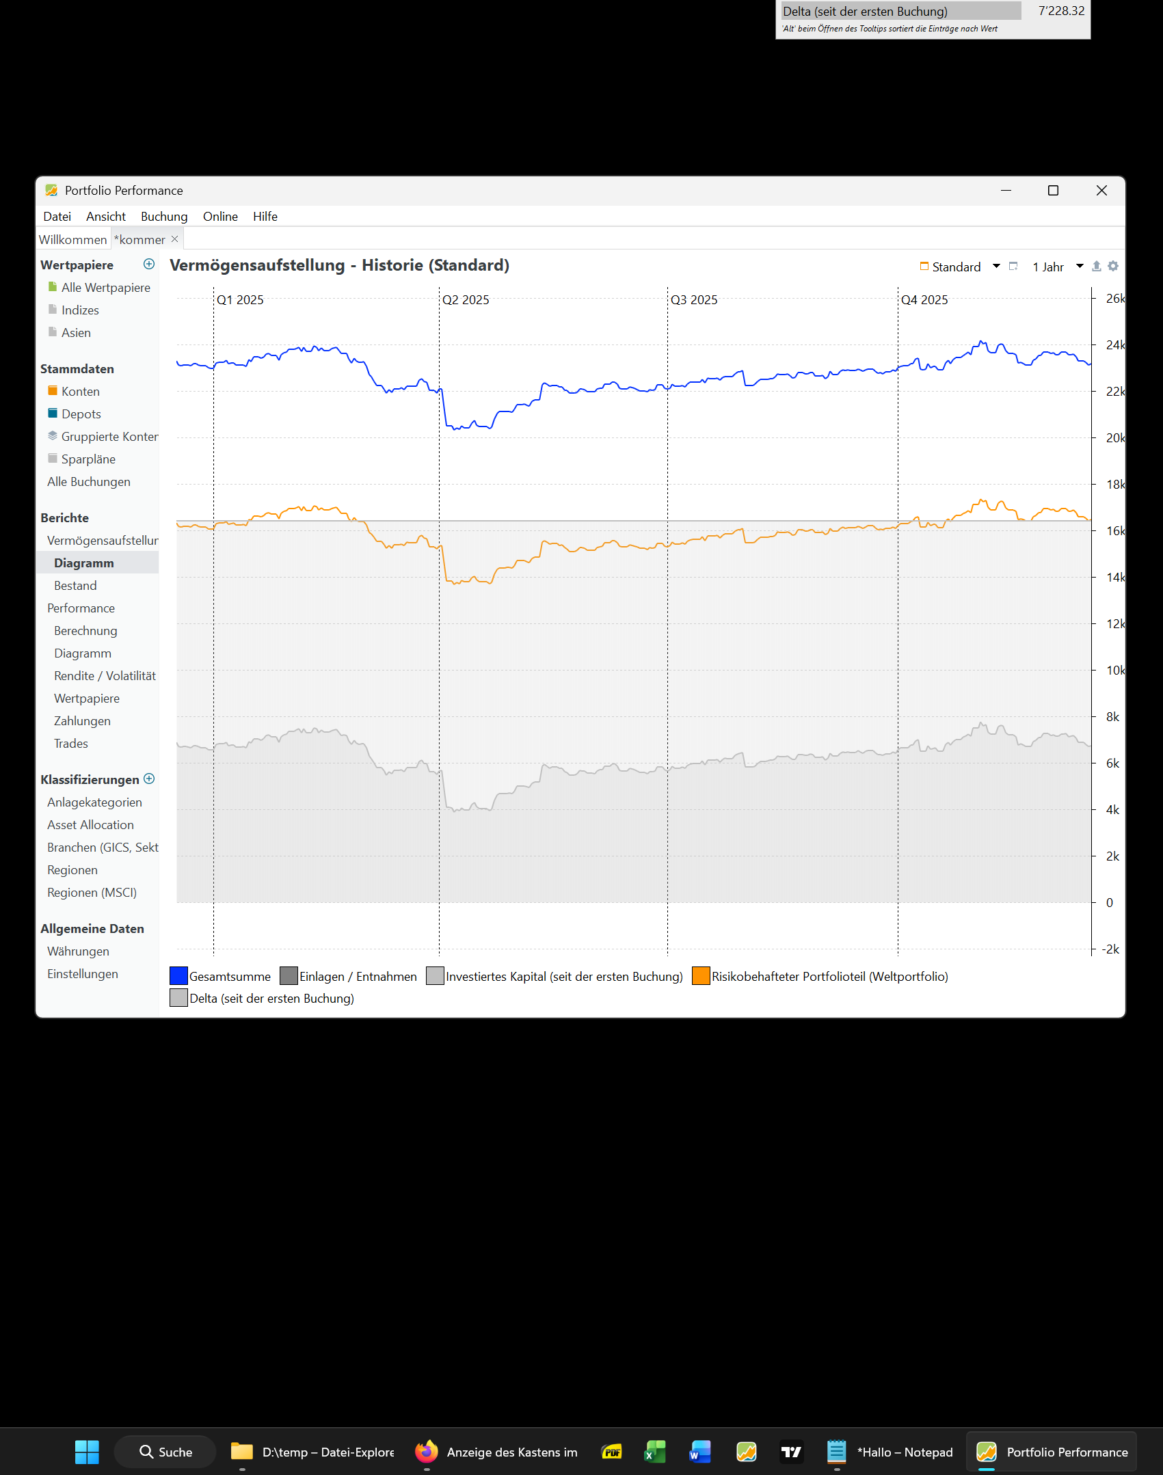This screenshot has width=1163, height=1475.
Task: Open Alle Buchungen in sidebar
Action: (89, 482)
